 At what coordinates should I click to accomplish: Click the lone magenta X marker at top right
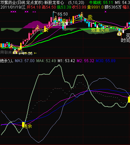point(106,12)
